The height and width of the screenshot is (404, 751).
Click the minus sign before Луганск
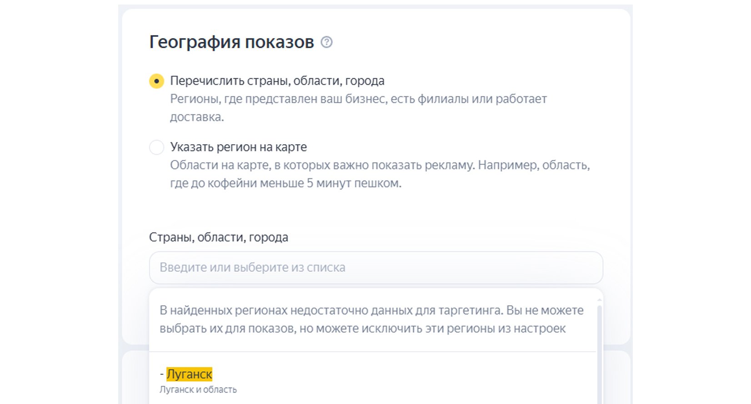click(162, 374)
